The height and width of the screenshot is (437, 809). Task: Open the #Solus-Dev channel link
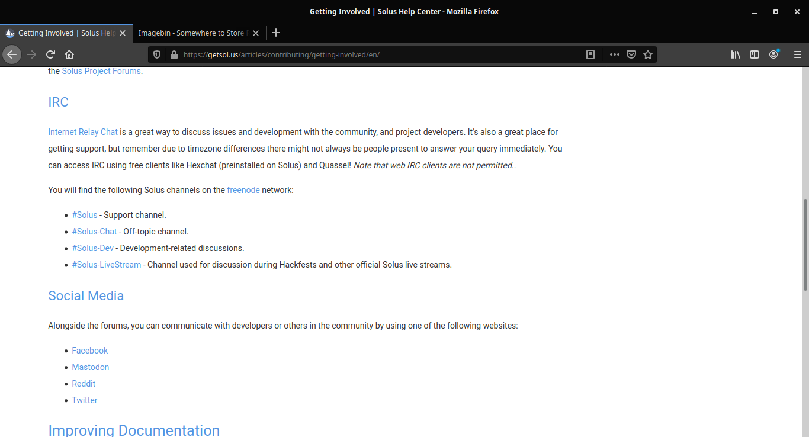(x=93, y=248)
